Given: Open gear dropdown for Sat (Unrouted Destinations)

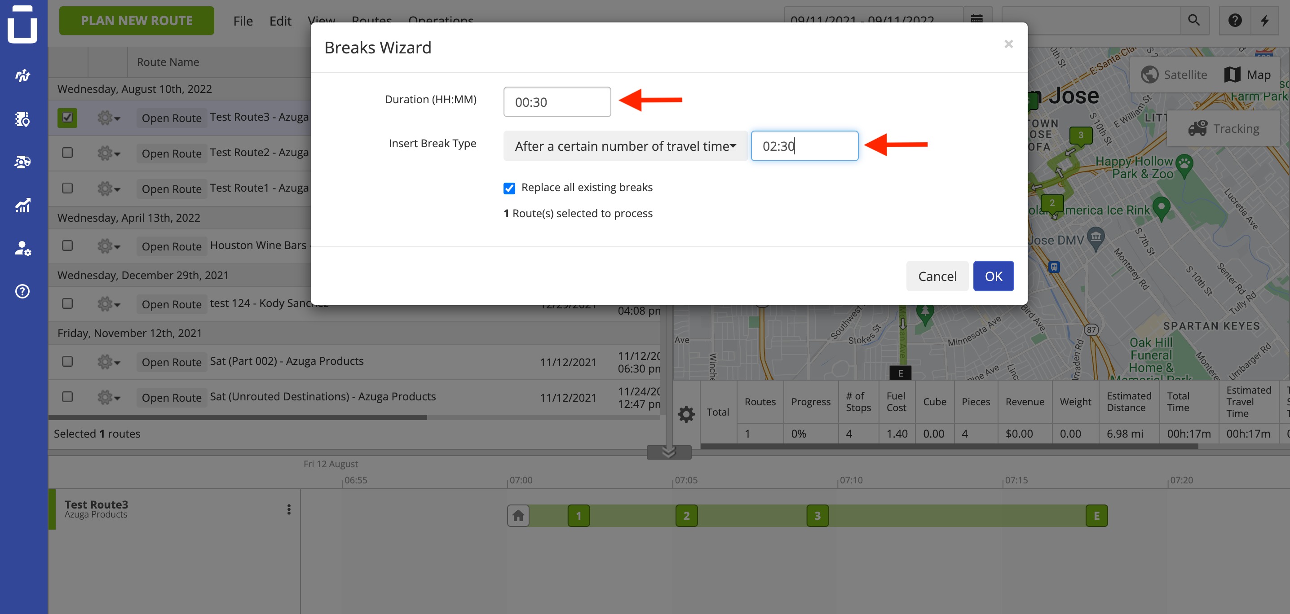Looking at the screenshot, I should tap(109, 397).
